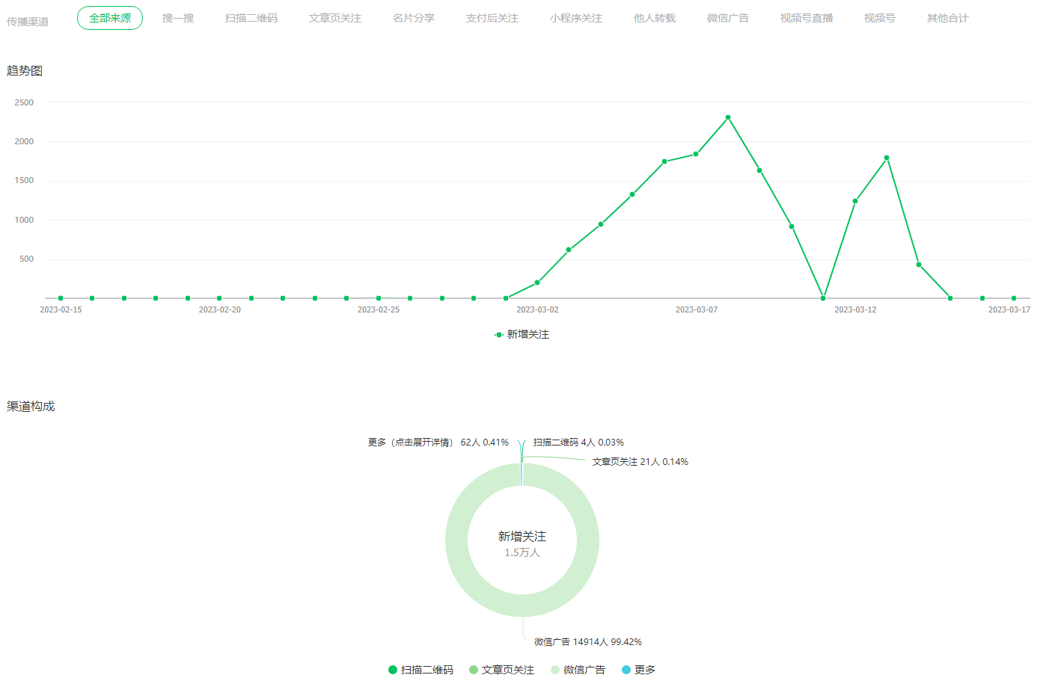Open the 微信广告 tab
The image size is (1061, 675).
point(728,18)
